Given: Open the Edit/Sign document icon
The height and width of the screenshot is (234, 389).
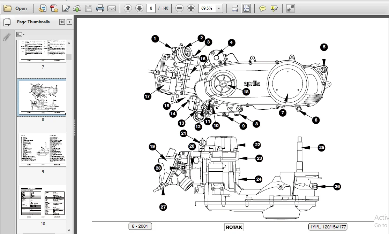Looking at the screenshot, I should click(66, 8).
